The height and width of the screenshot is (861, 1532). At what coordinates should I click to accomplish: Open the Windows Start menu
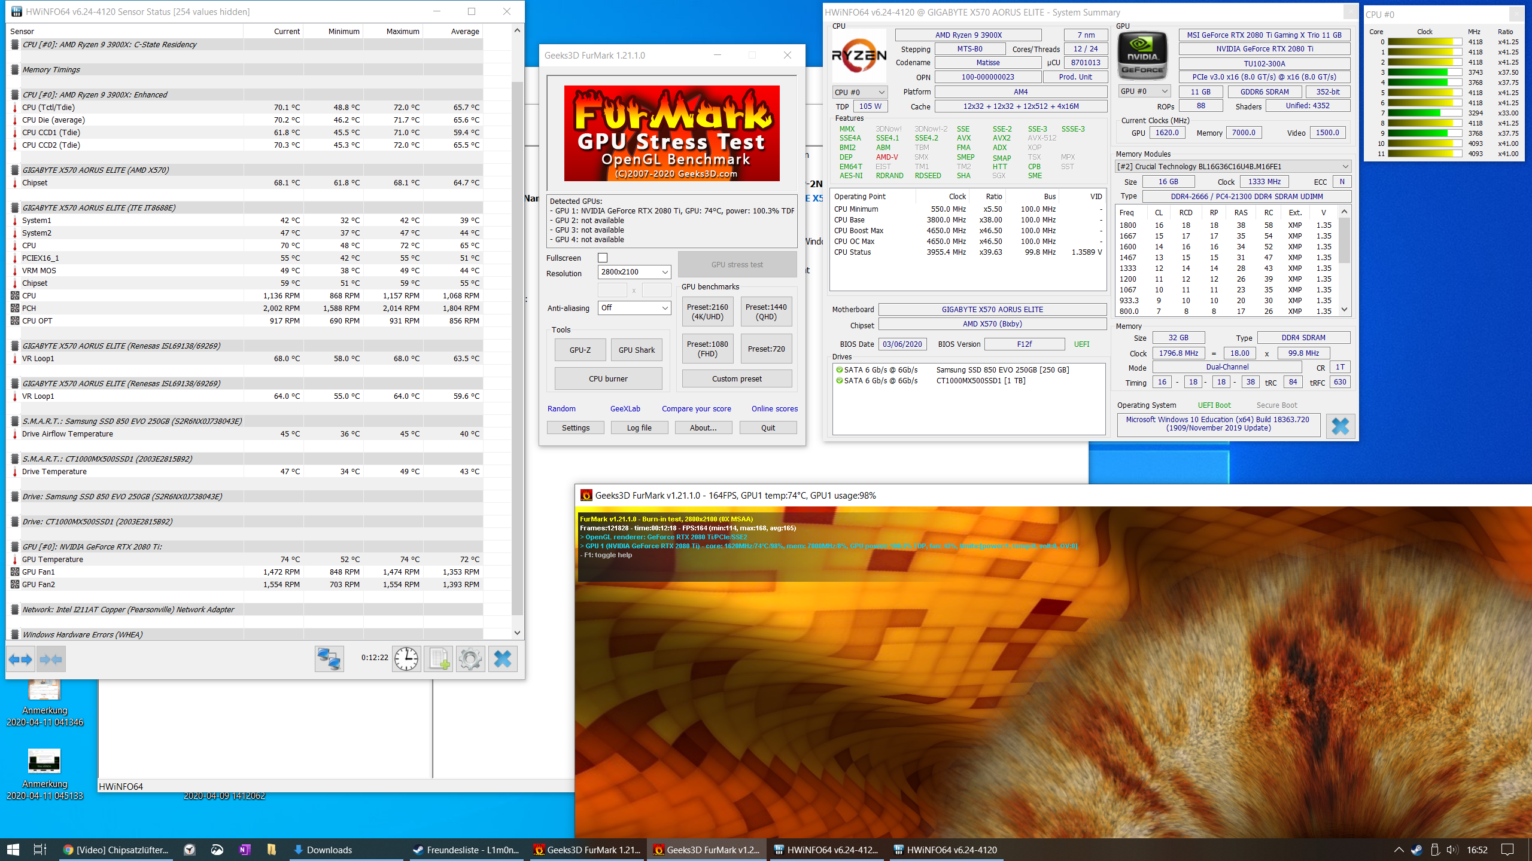[12, 849]
